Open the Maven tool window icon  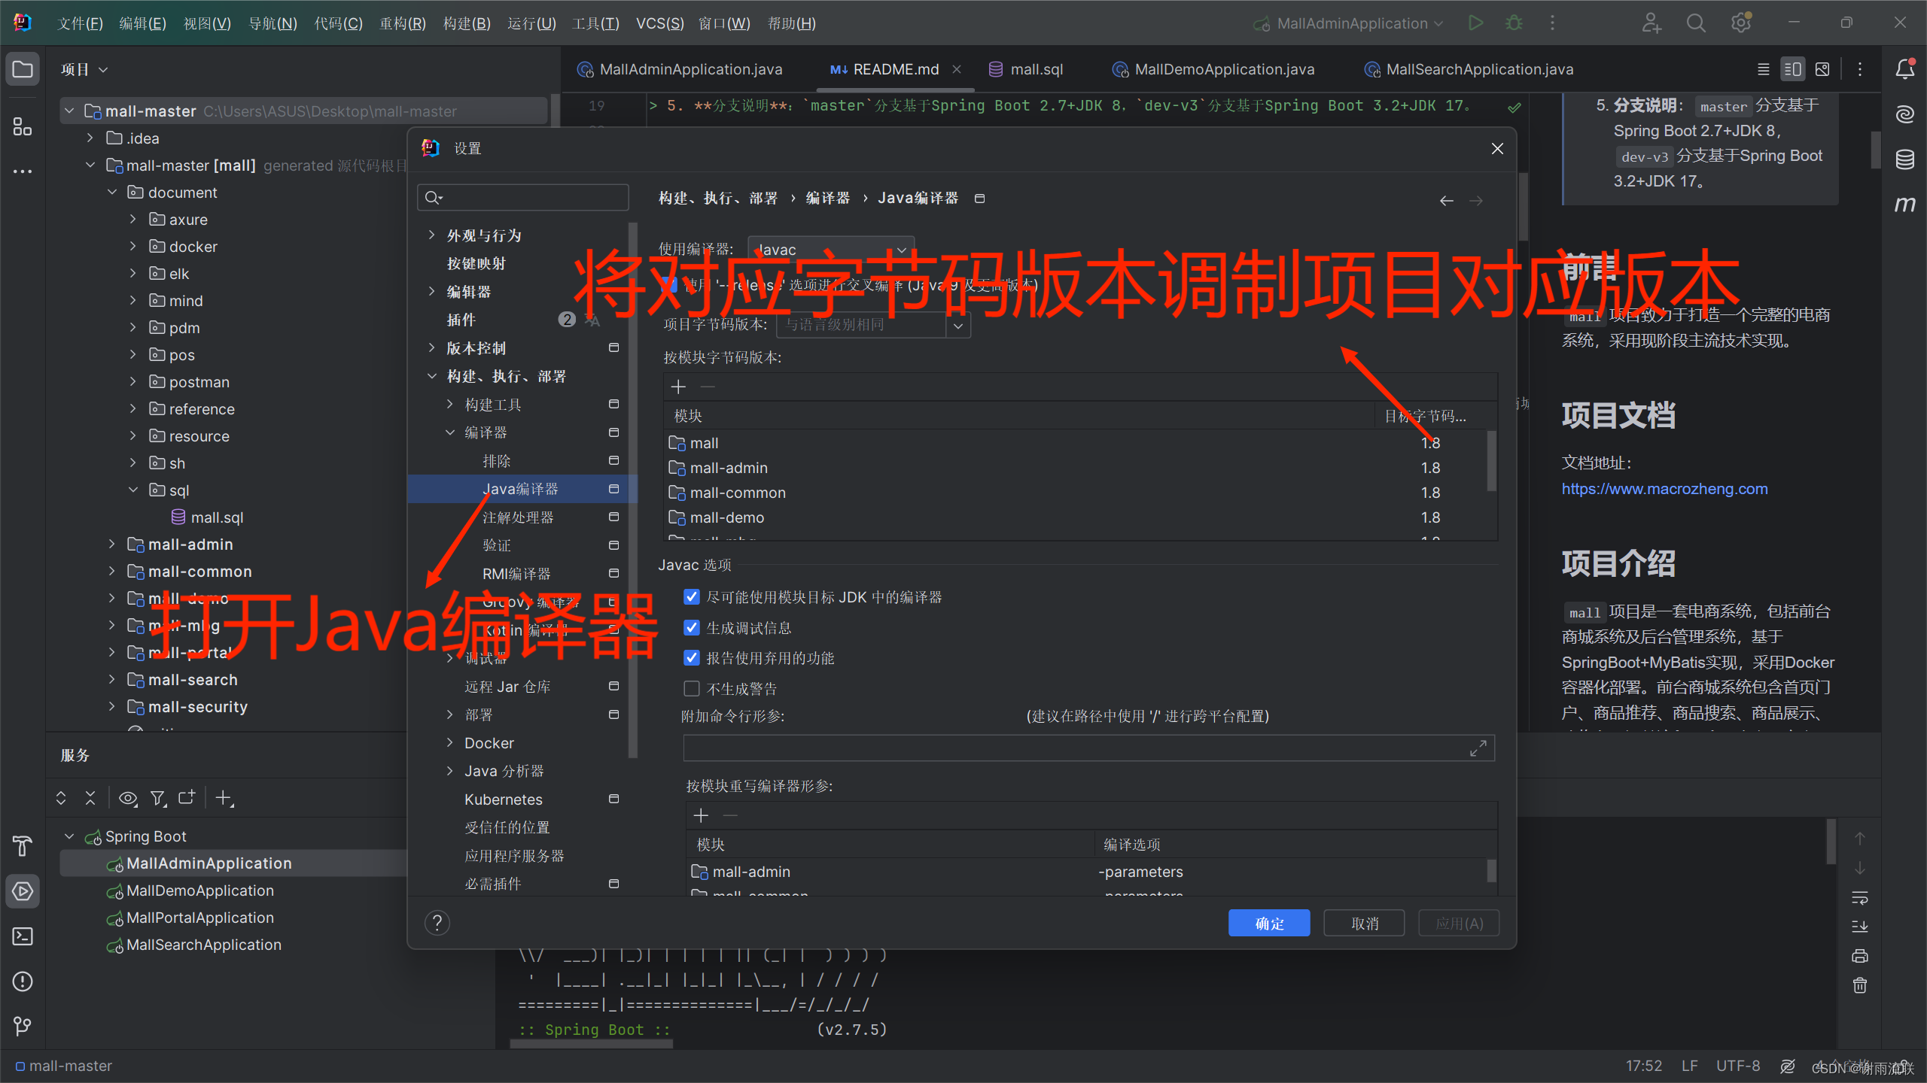coord(1905,204)
